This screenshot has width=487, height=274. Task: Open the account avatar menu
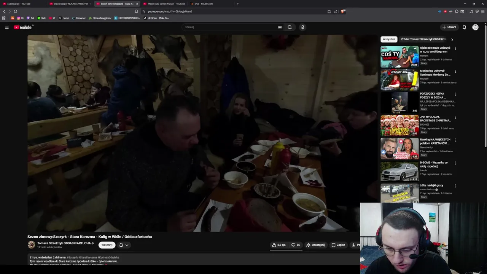pyautogui.click(x=475, y=27)
